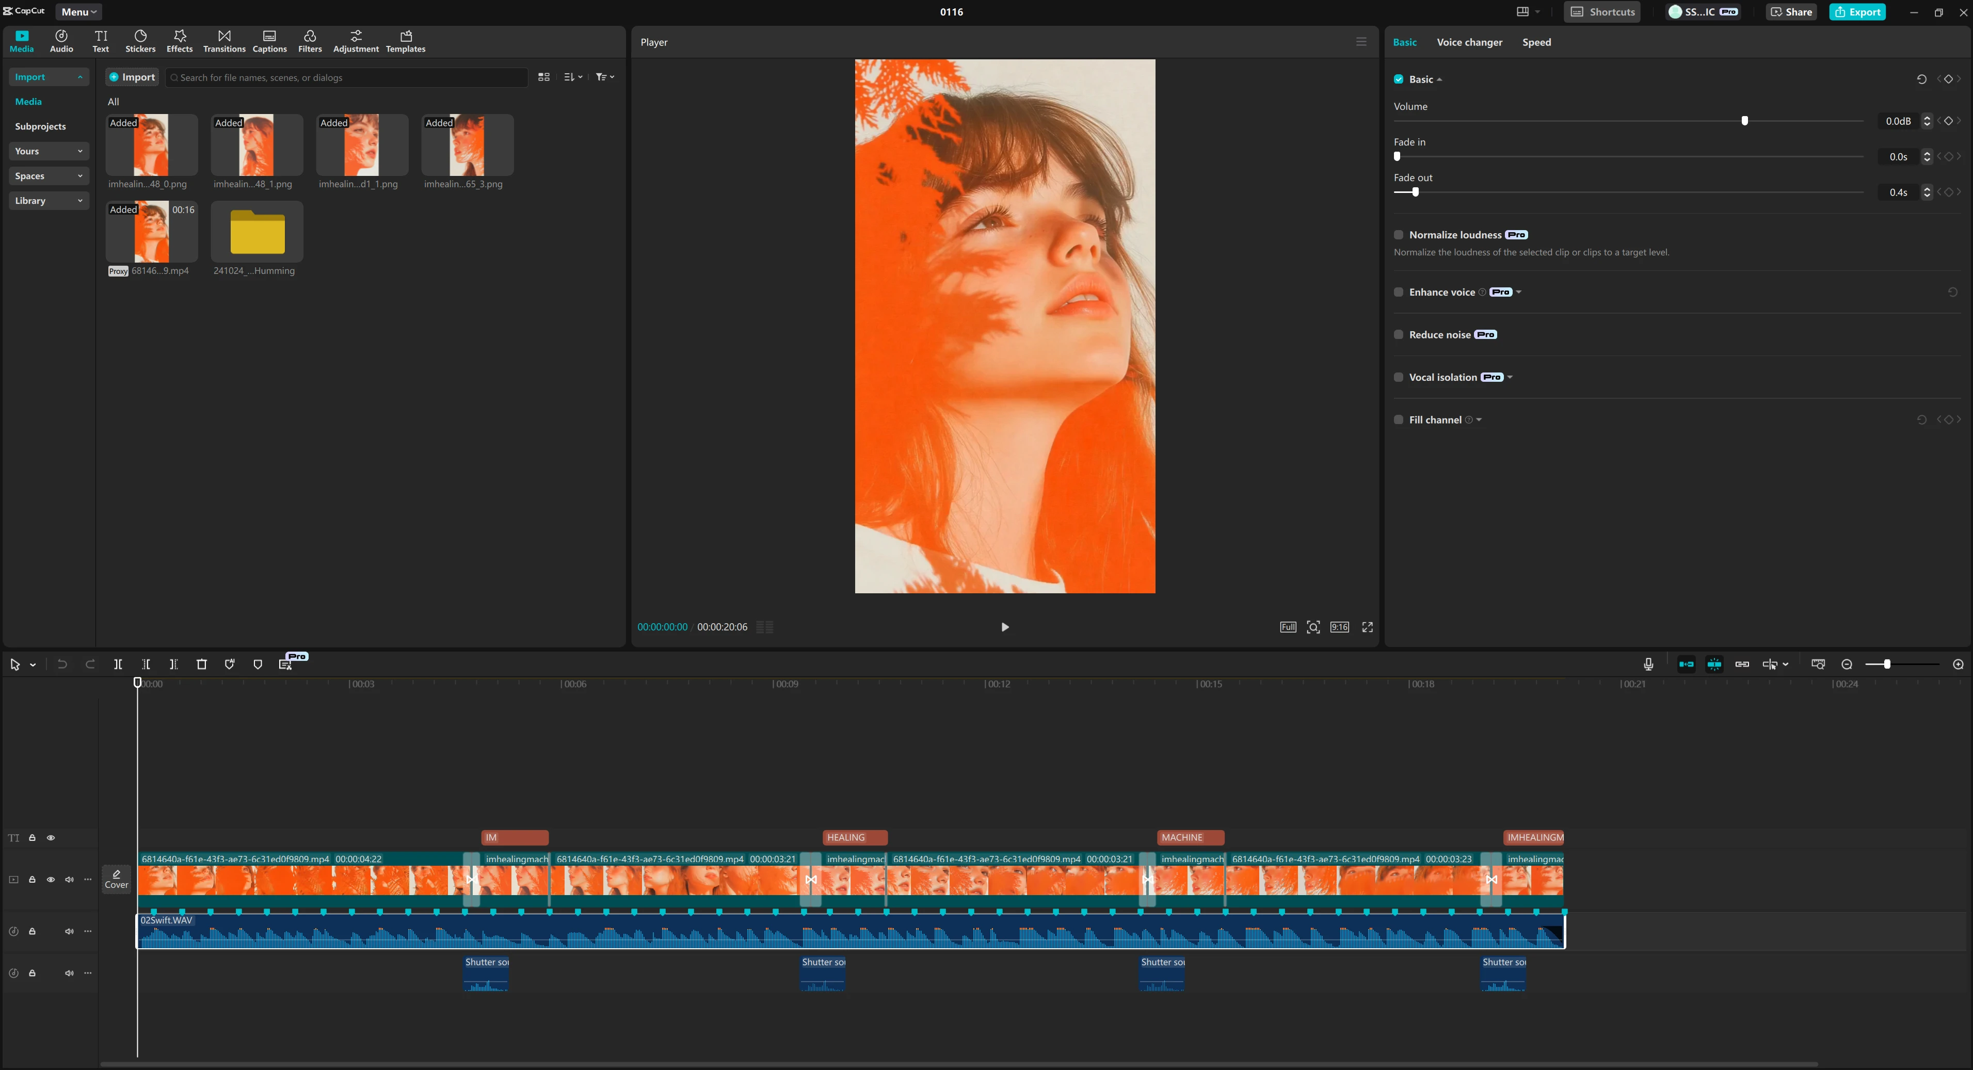This screenshot has height=1070, width=1973.
Task: Hide the text track with eye icon
Action: point(51,837)
